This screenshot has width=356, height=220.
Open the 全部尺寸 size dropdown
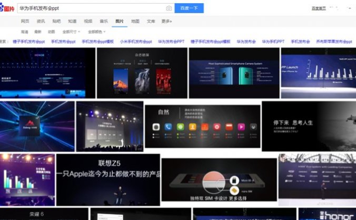(71, 32)
